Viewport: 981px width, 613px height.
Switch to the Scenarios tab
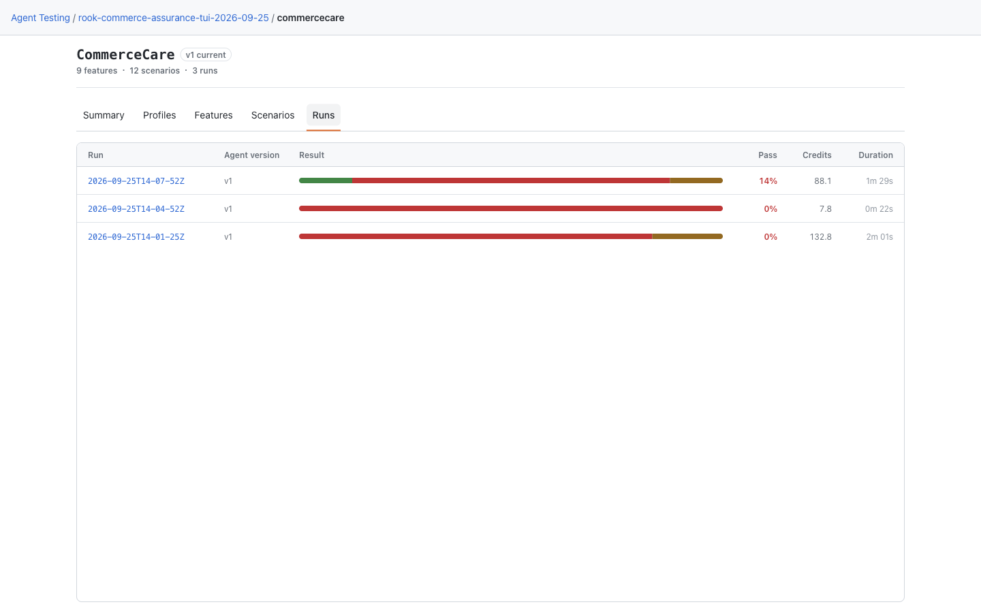(272, 115)
